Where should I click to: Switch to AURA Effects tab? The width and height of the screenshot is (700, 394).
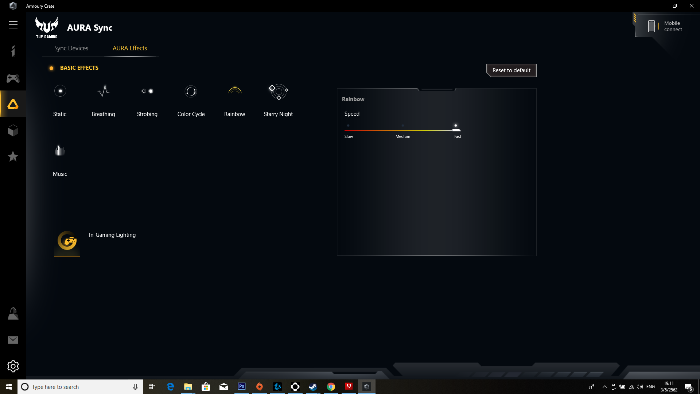coord(130,48)
